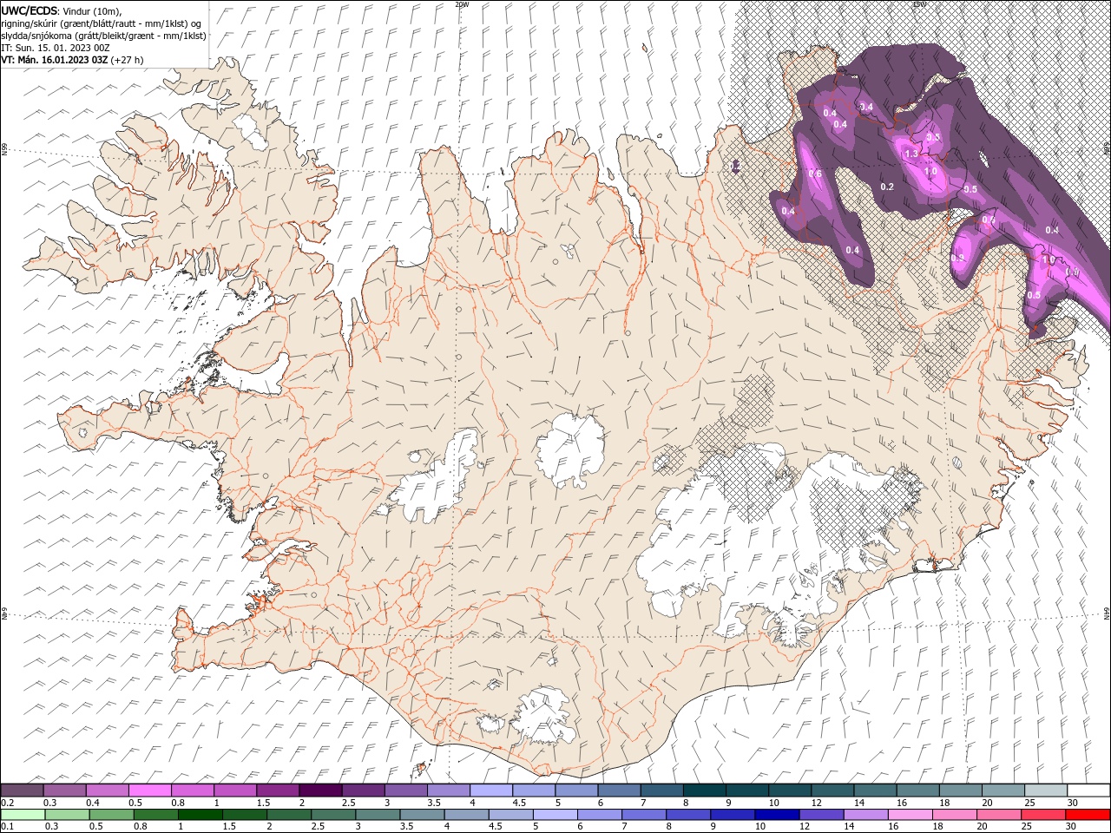1111x833 pixels.
Task: Select bright red rain swatch at 30
Action: (1089, 815)
